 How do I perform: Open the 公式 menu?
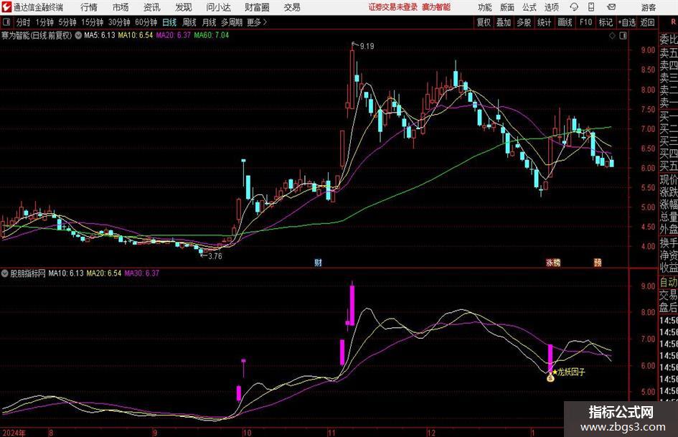point(529,7)
